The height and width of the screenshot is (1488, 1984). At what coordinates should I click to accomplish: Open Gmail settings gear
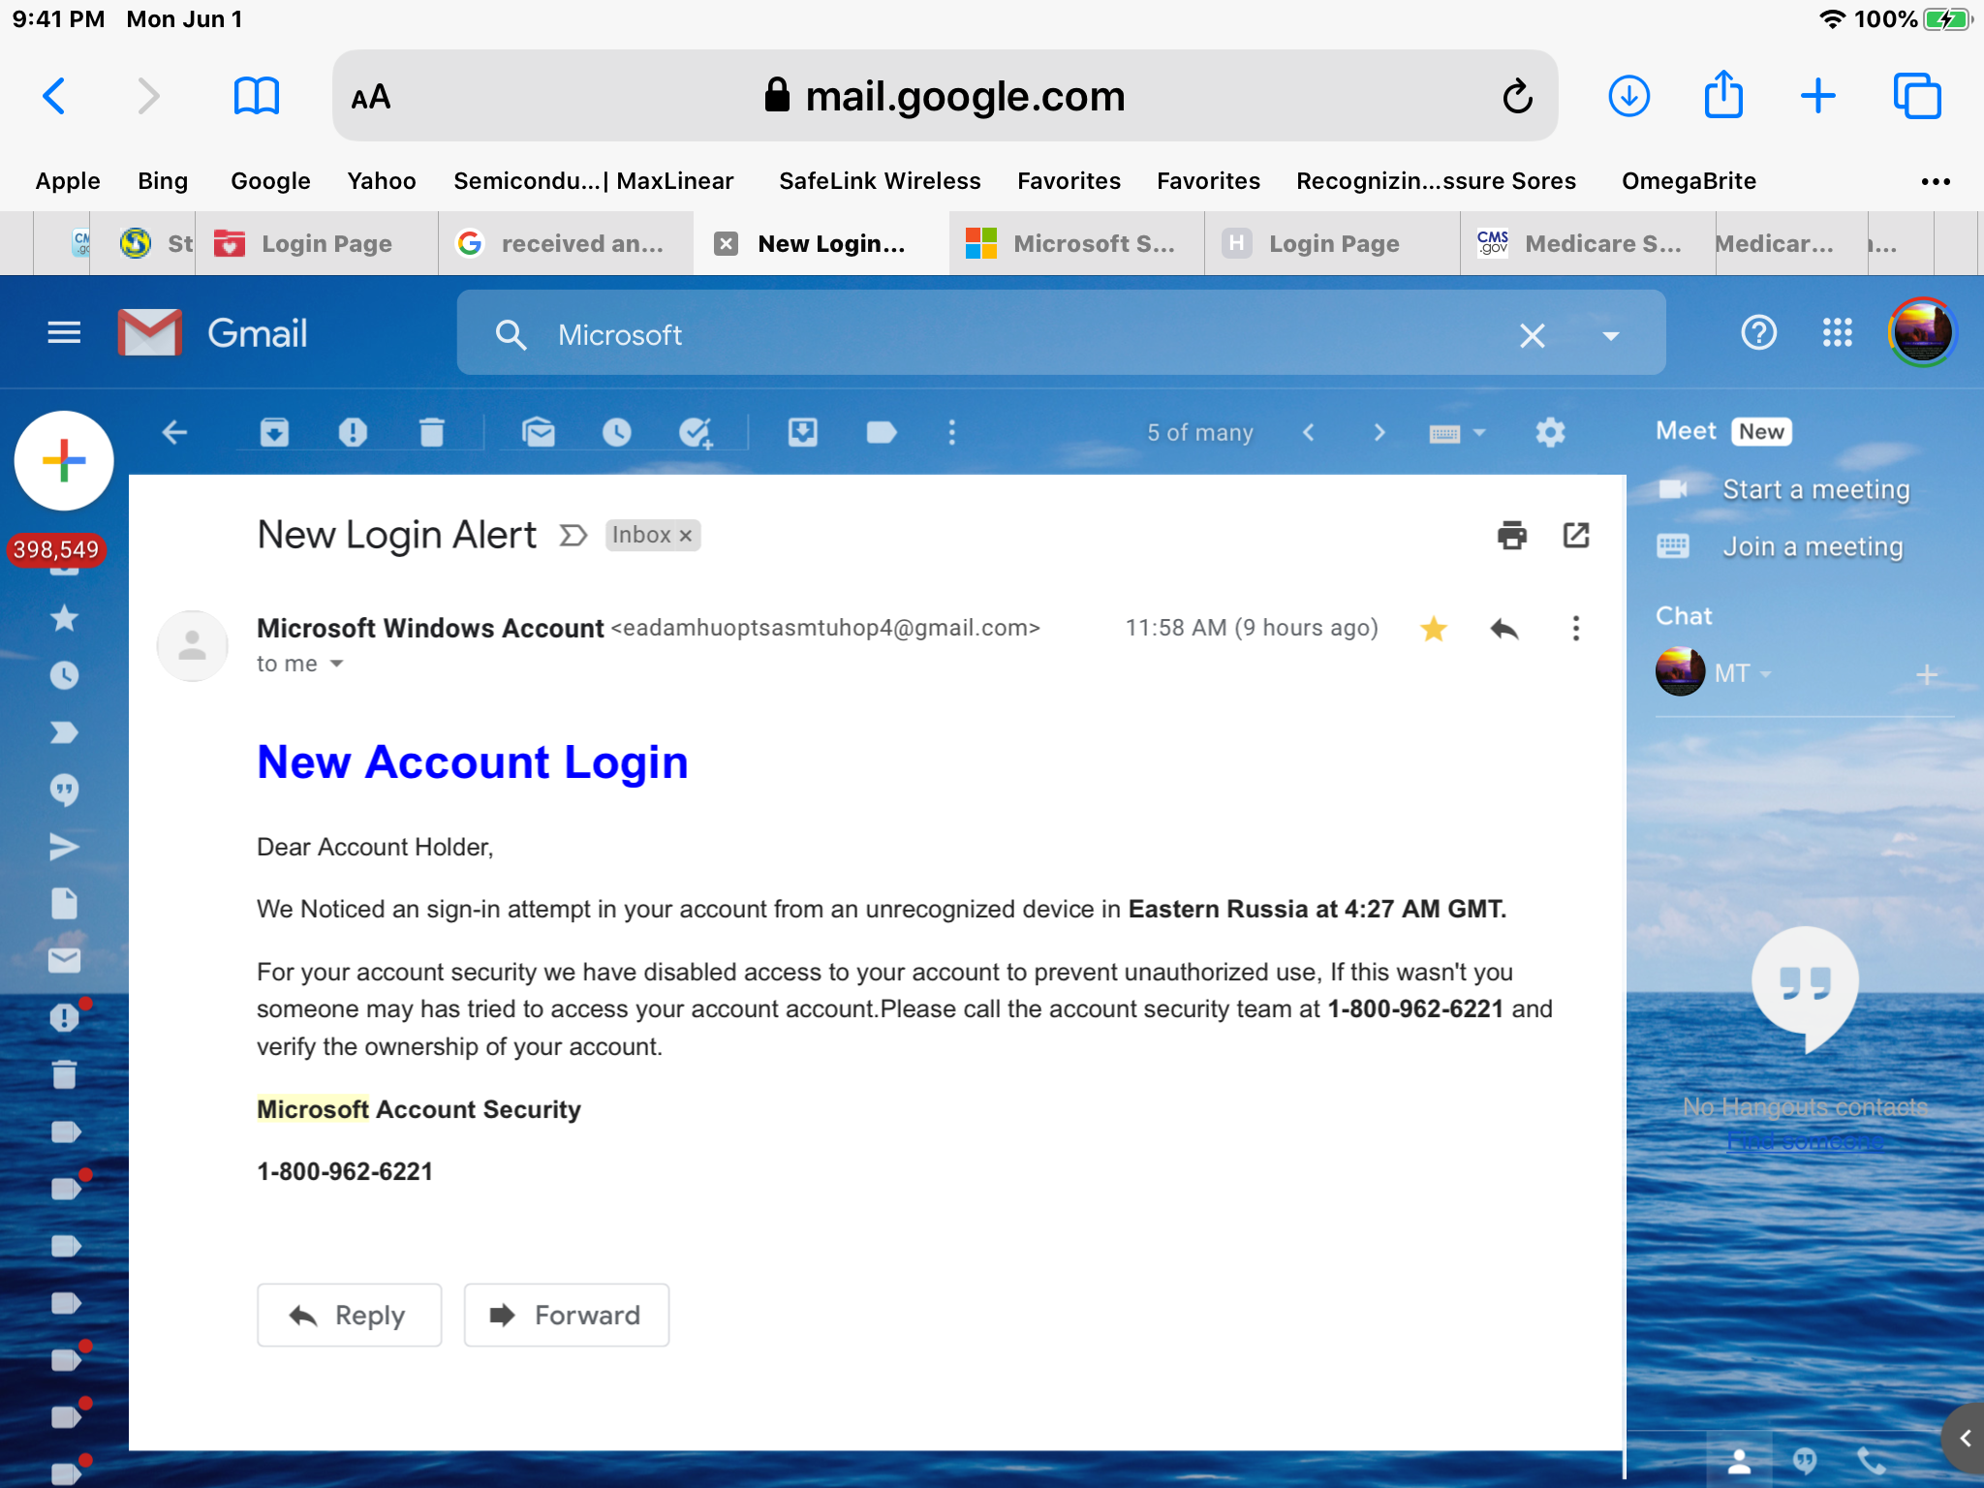point(1551,432)
